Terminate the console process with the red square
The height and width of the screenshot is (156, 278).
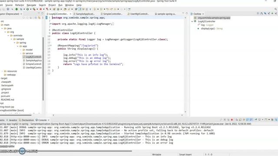[232, 120]
